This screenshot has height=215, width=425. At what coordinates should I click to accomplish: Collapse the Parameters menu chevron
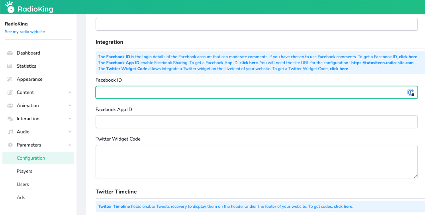pyautogui.click(x=70, y=145)
